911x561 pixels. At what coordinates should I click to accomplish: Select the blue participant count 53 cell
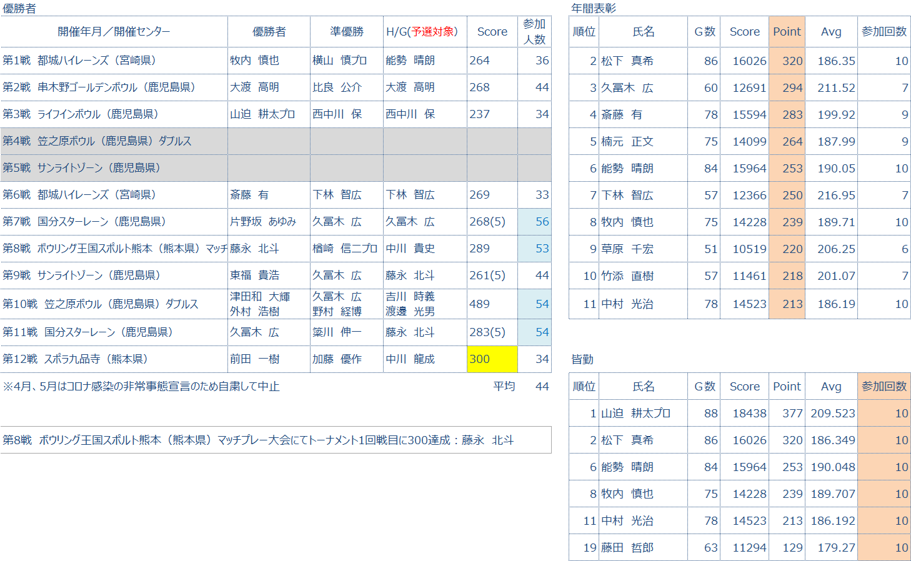(x=534, y=249)
